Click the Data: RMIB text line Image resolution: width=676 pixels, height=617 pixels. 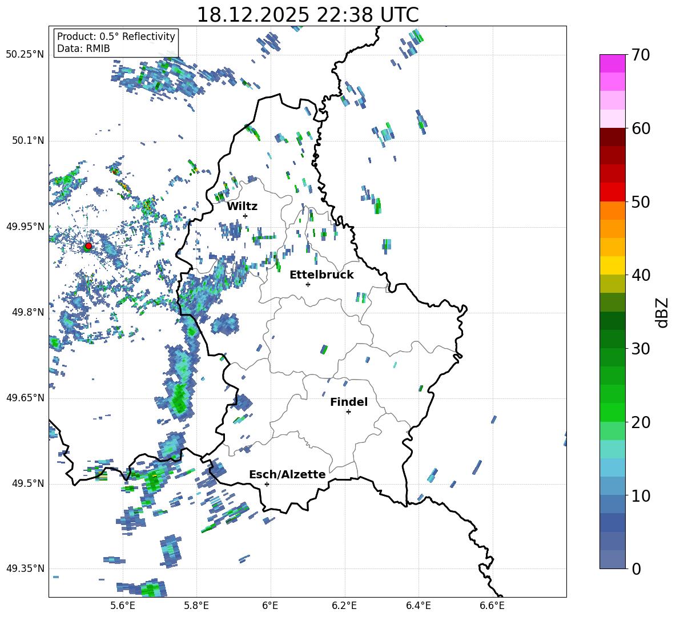pos(83,49)
